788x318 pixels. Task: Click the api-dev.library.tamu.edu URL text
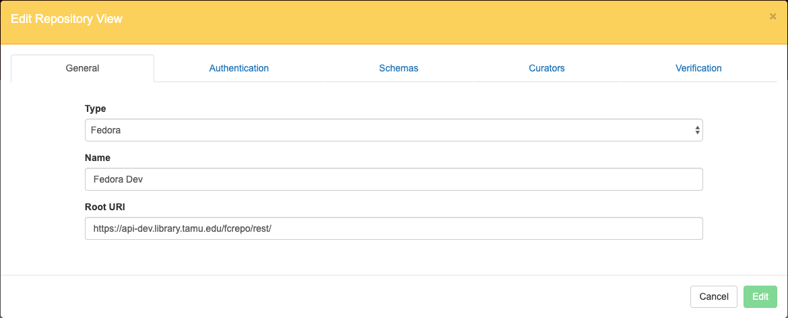pyautogui.click(x=182, y=228)
